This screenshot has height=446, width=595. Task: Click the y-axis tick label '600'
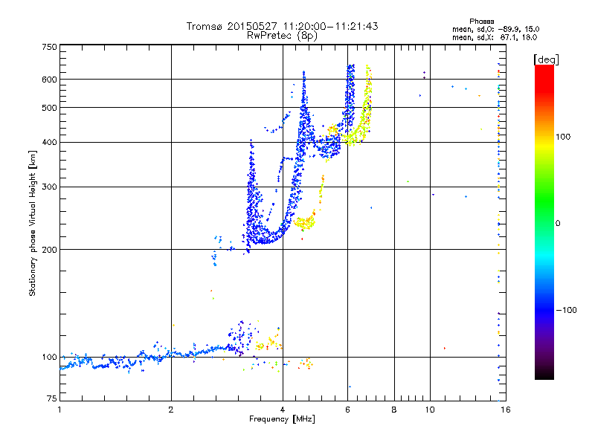coord(49,80)
